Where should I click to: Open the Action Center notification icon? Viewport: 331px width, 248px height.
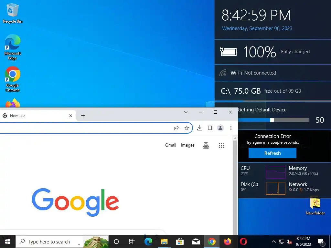click(321, 242)
